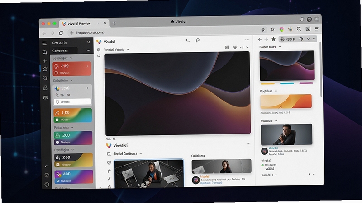Click the white heart row in gray card
The width and height of the screenshot is (362, 203).
point(72,102)
